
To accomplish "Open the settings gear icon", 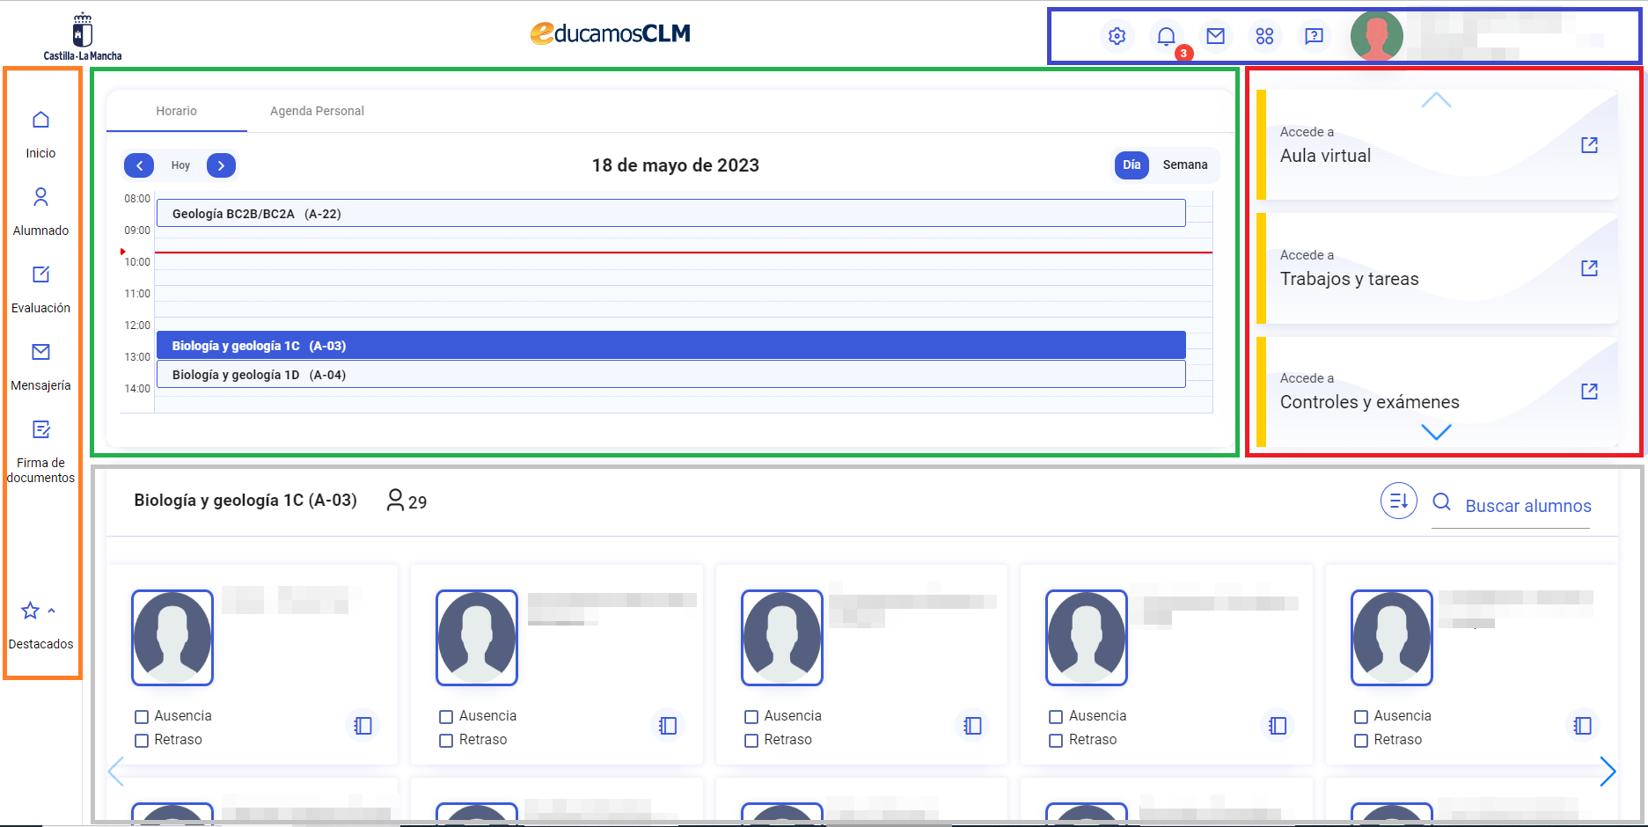I will [x=1117, y=36].
